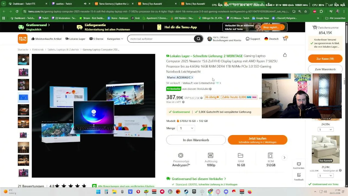The width and height of the screenshot is (348, 196).
Task: Open Meistverkaufte Artikel in the nav
Action: click(x=46, y=39)
